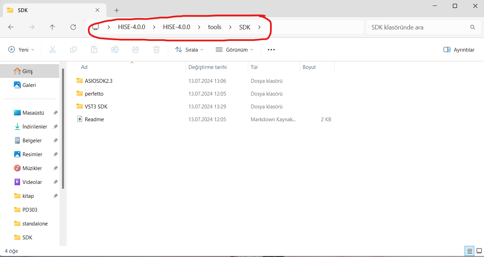Unpin Masaüstü using its pin icon
The height and width of the screenshot is (257, 484).
pos(55,113)
